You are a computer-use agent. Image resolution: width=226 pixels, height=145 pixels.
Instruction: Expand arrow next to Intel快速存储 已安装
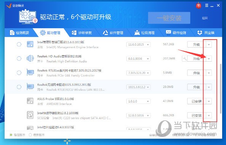[209, 115]
